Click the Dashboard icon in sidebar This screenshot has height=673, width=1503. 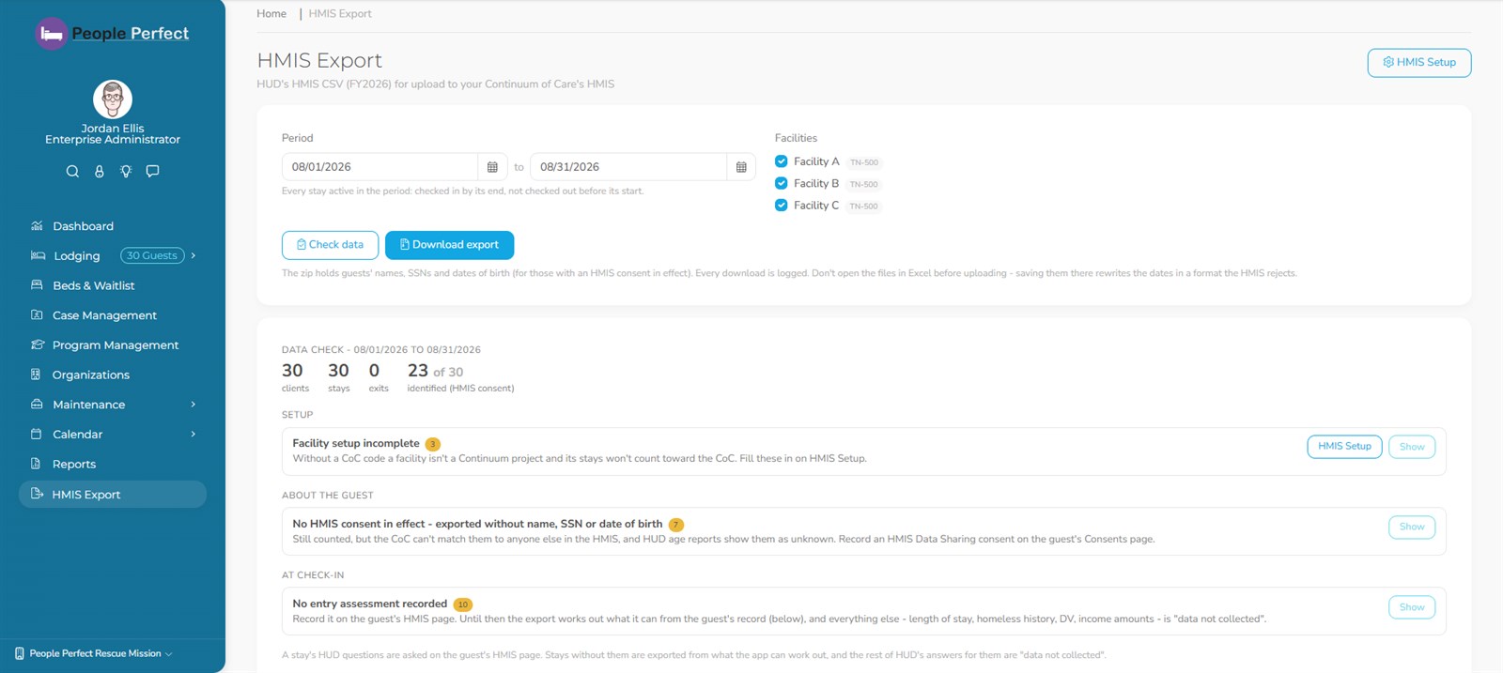click(x=37, y=225)
